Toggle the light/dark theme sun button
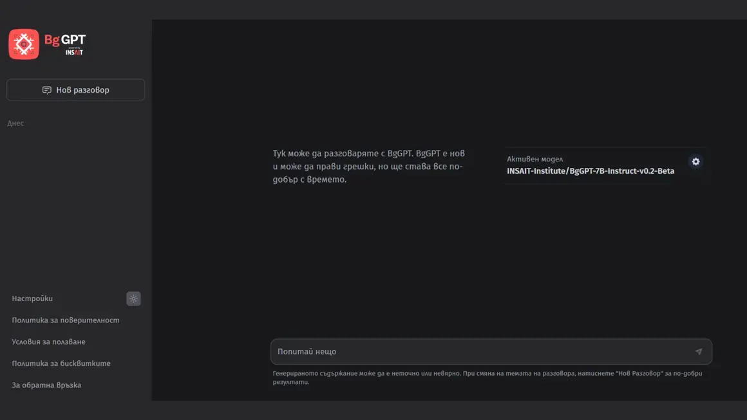The image size is (747, 420). (133, 298)
